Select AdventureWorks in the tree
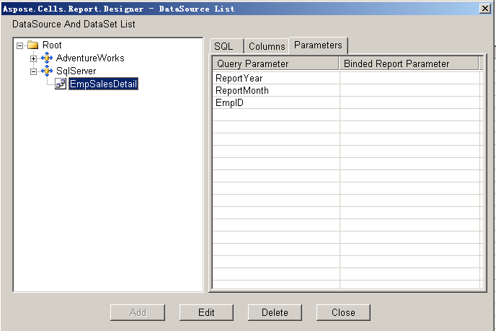496x331 pixels. pyautogui.click(x=90, y=58)
